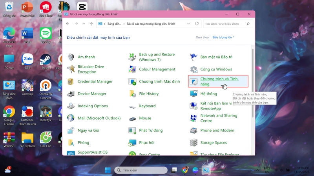Select the Zalo desktop shortcut
The height and width of the screenshot is (176, 314).
pyautogui.click(x=27, y=61)
